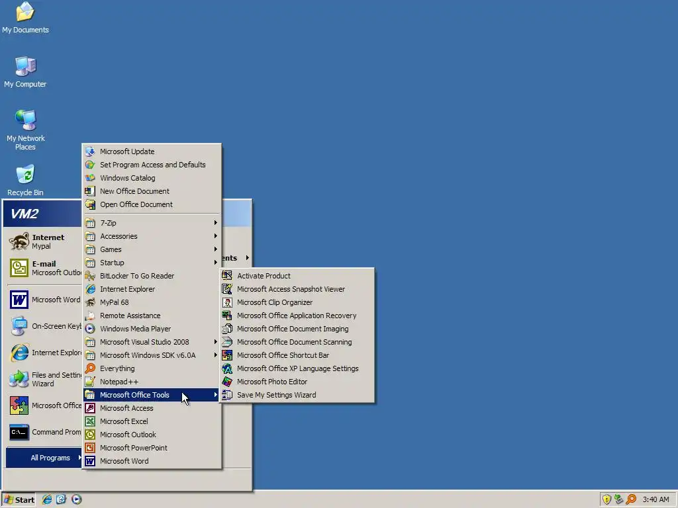Select the Recycle Bin desktop icon
678x508 pixels.
25,180
